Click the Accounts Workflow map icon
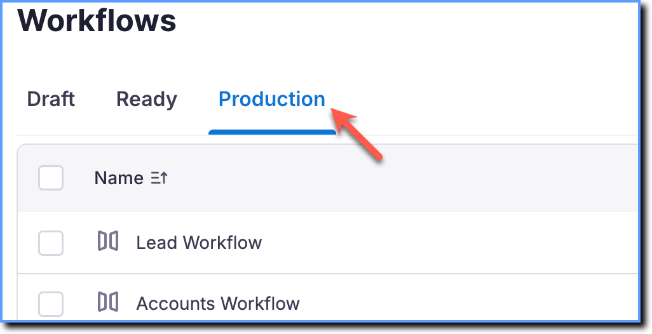This screenshot has height=334, width=652. coord(108,302)
